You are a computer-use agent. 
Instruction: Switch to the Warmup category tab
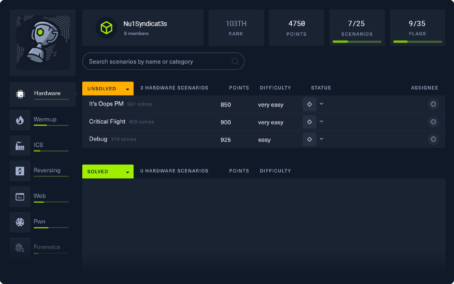[x=39, y=120]
